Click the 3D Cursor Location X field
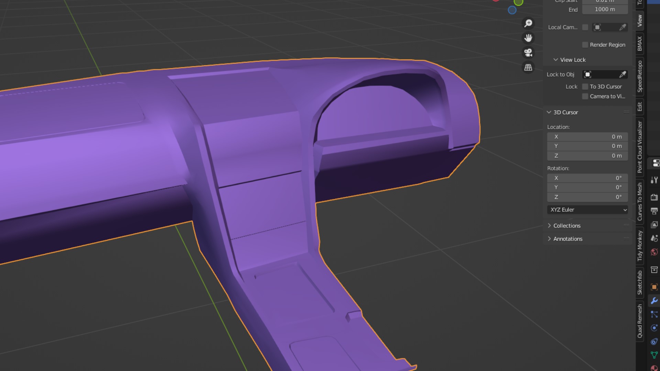 pos(587,137)
